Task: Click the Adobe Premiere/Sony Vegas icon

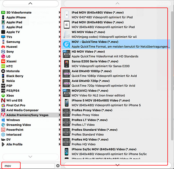Action: 3,115
